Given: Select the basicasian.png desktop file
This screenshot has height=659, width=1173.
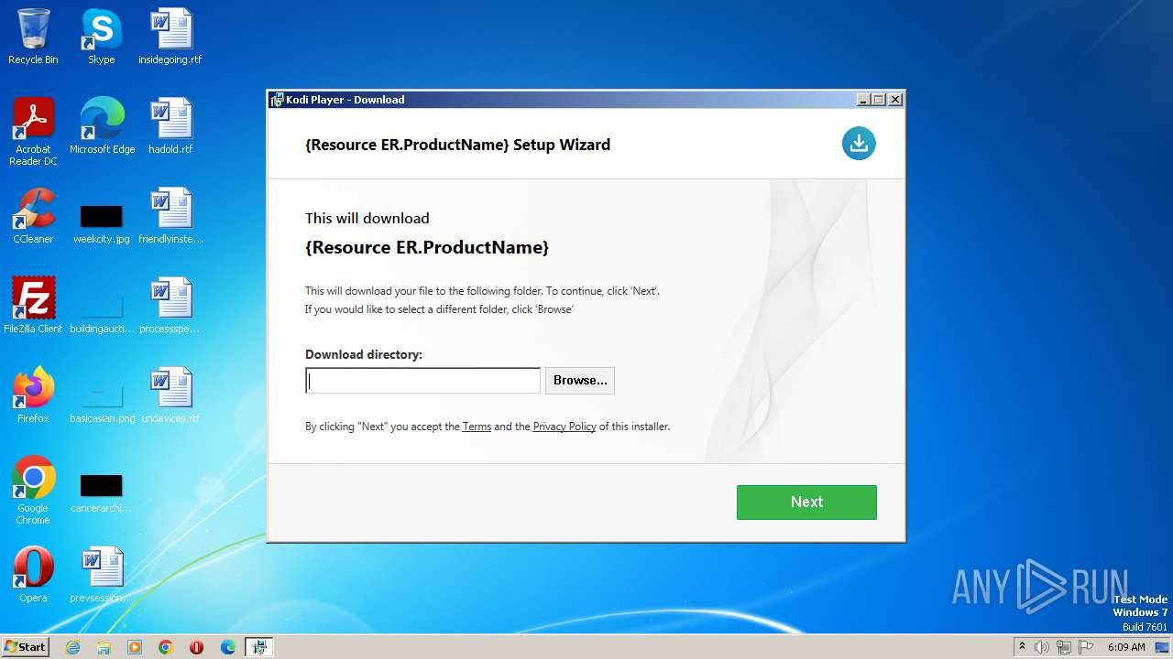Looking at the screenshot, I should click(102, 401).
